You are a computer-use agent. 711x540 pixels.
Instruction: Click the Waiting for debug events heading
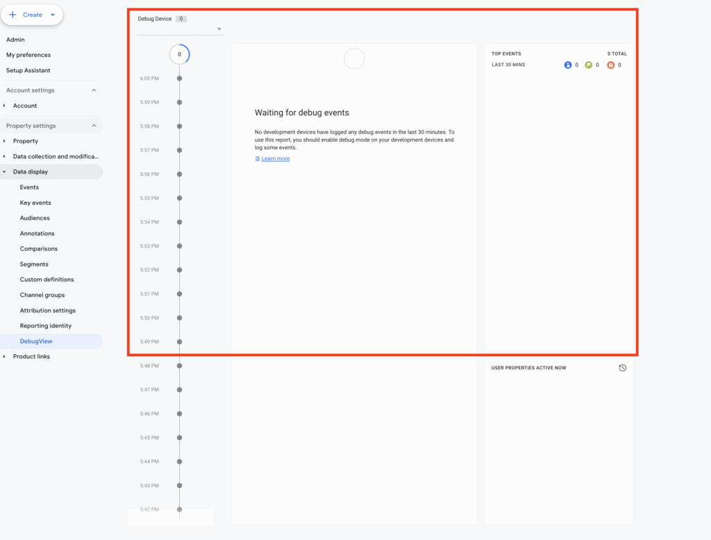301,113
